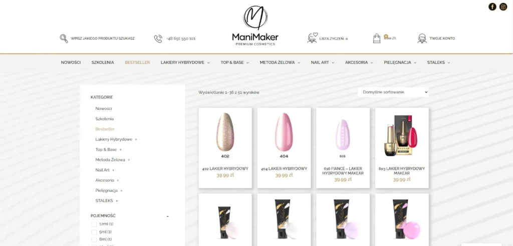Open the 803 Lakier Hybrydowy Makear thumbnail
513x246 pixels.
pos(401,135)
